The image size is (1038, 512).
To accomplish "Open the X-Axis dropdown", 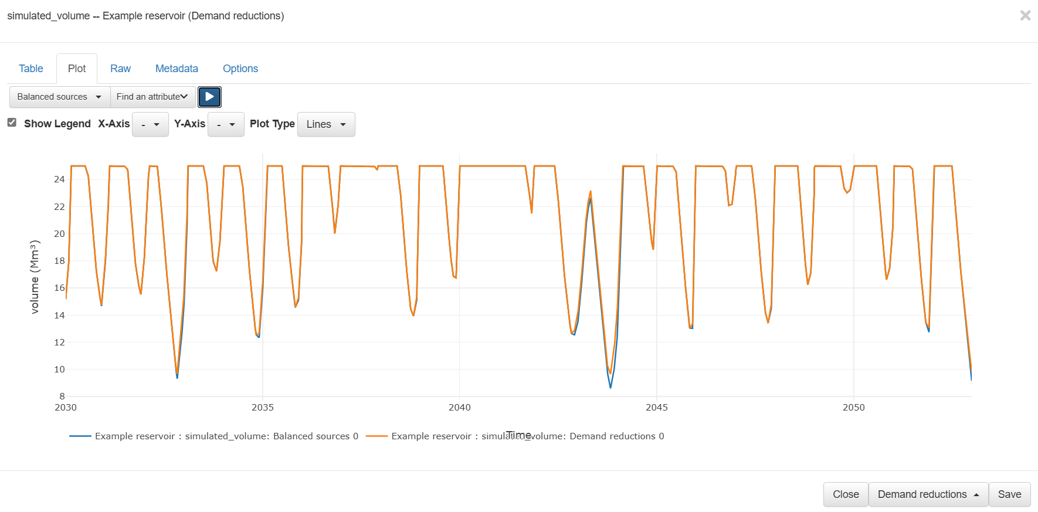I will coord(150,124).
